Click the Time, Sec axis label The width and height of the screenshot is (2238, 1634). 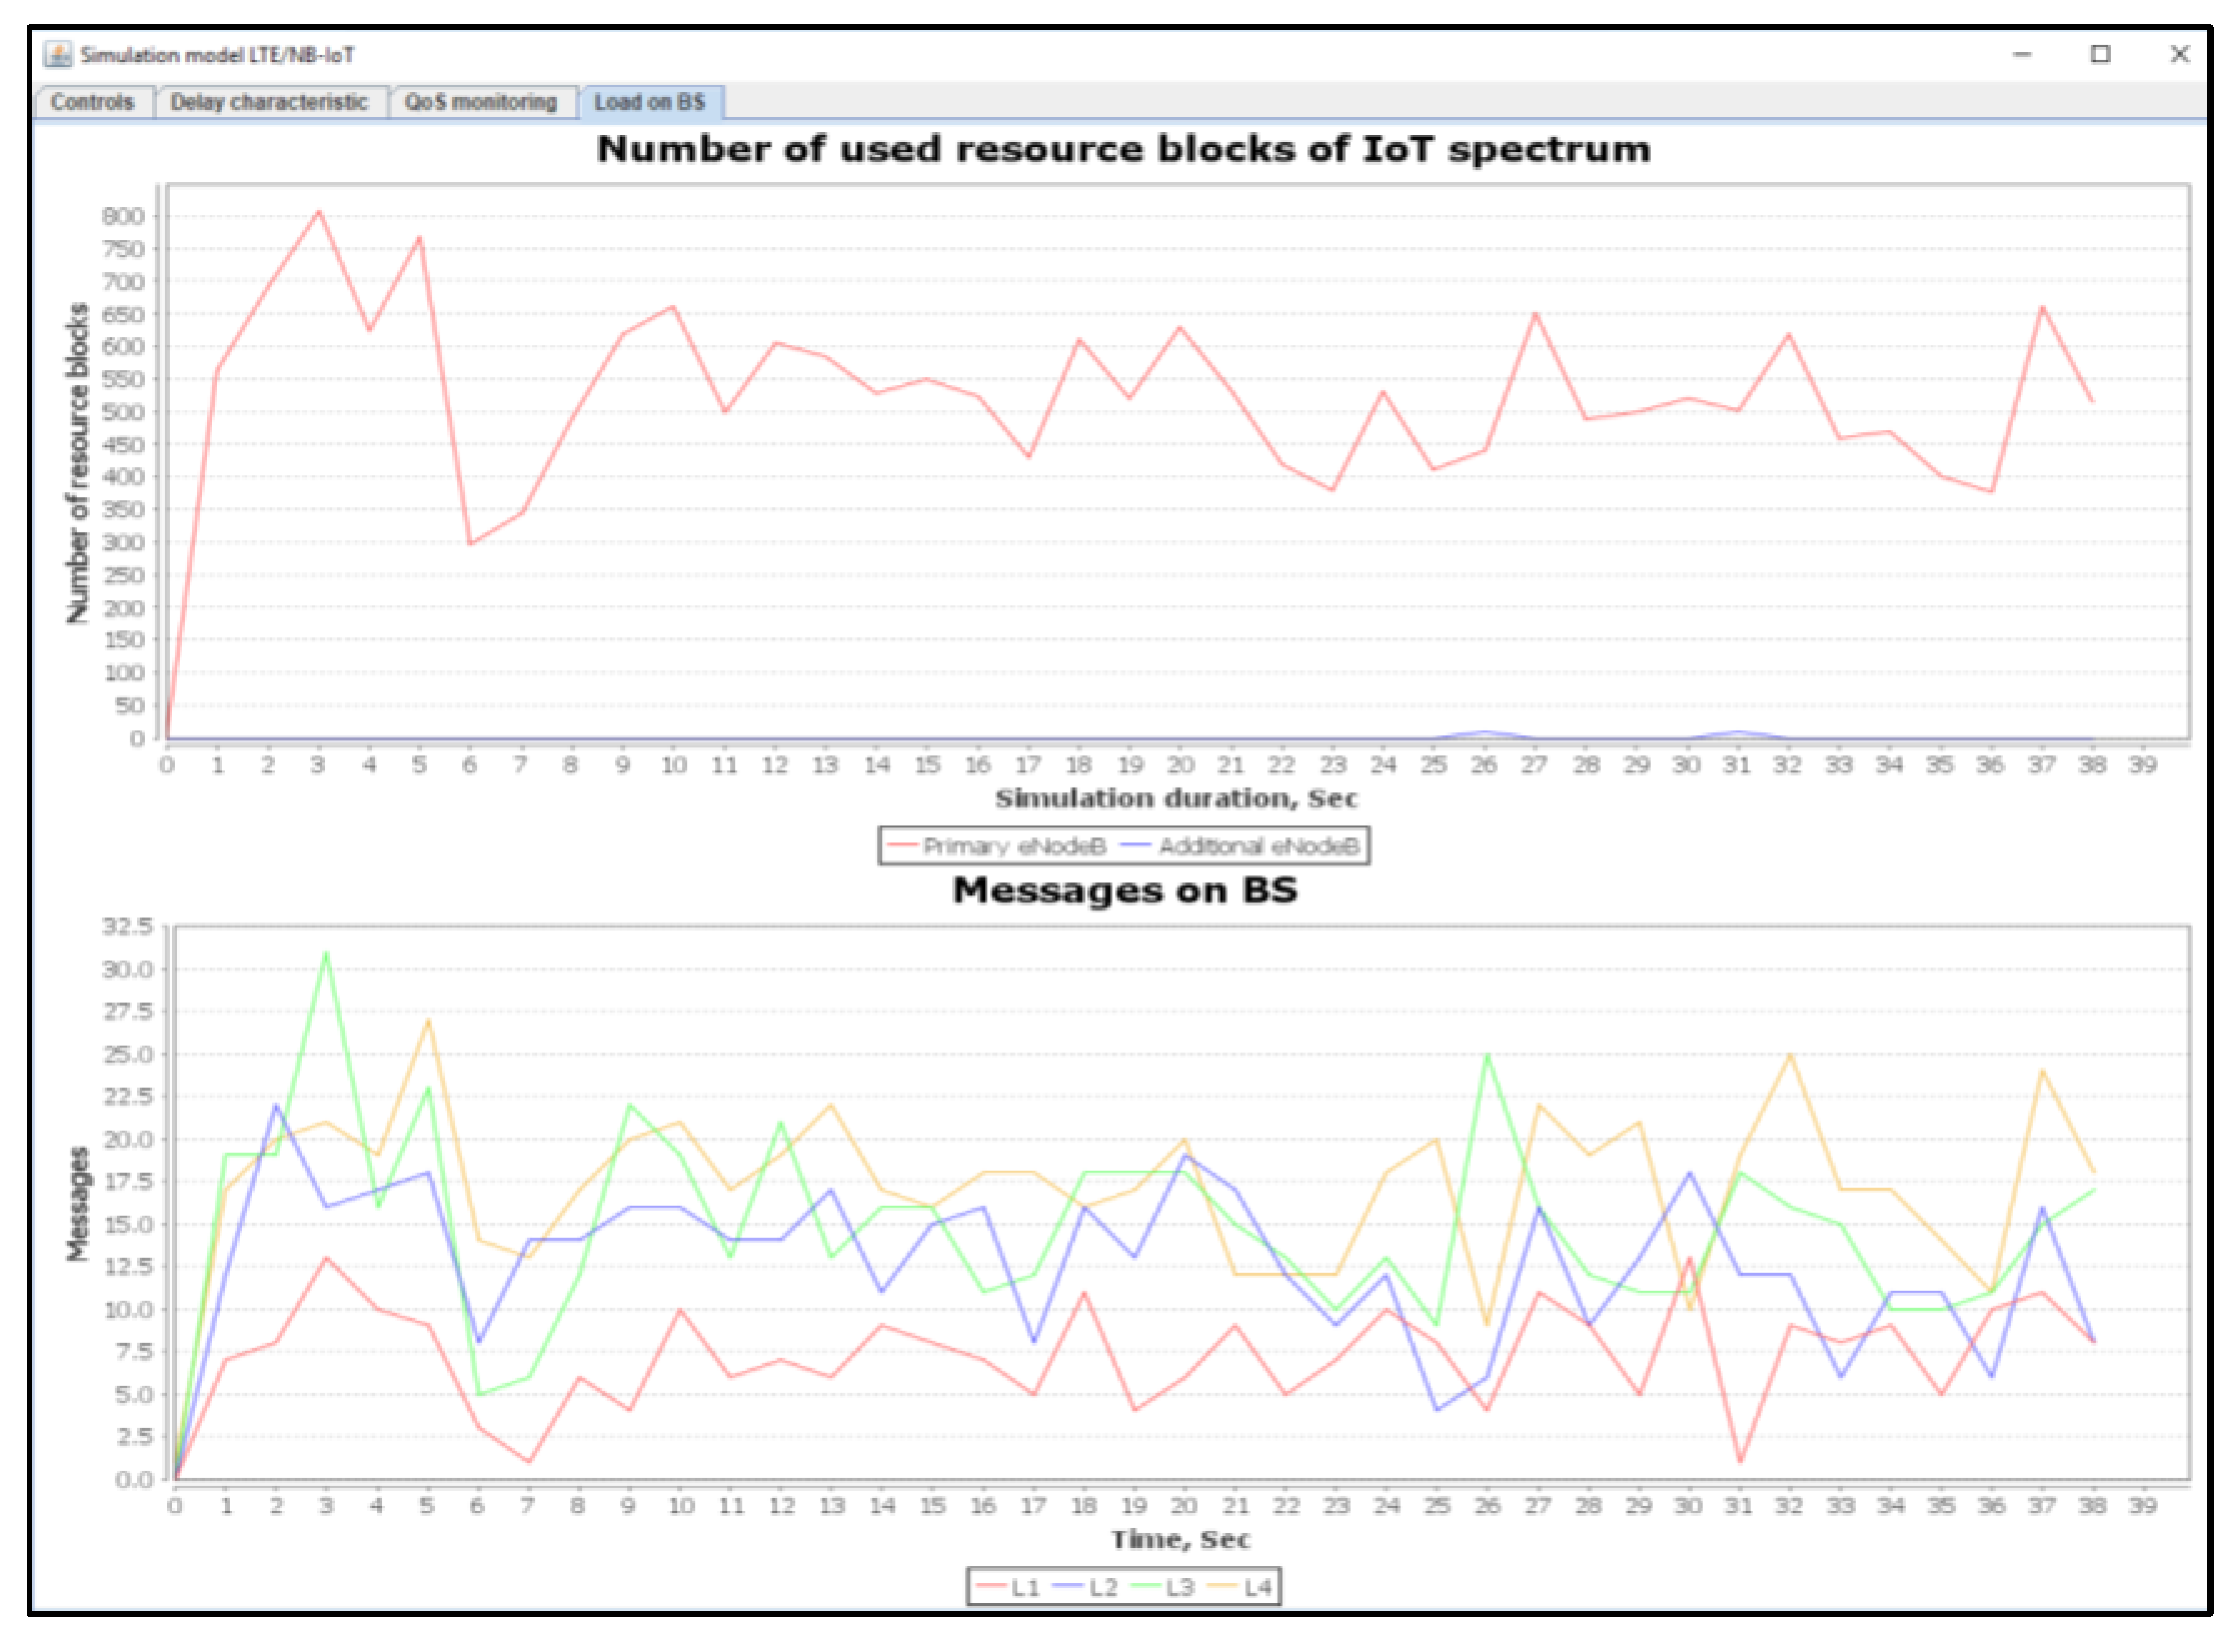pos(1180,1539)
